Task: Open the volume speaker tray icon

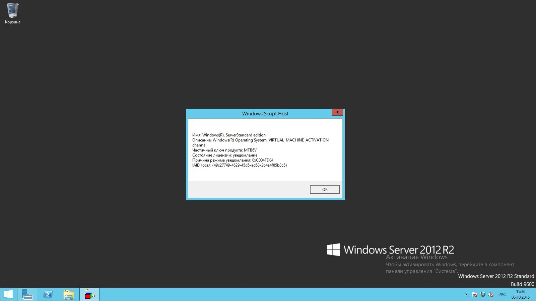Action: (491, 295)
